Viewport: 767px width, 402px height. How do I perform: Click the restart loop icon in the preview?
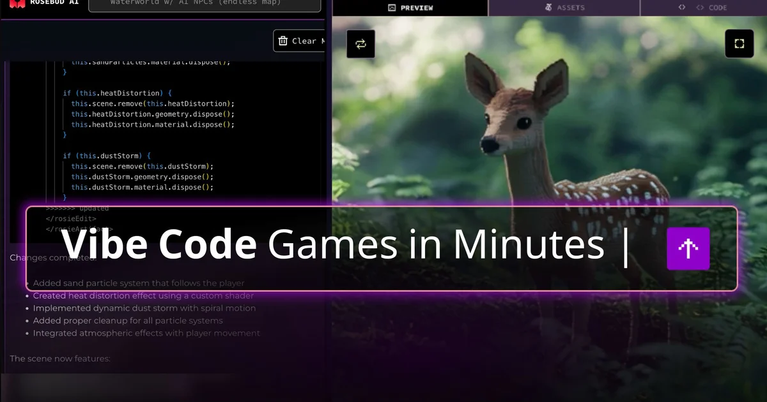[x=360, y=43]
